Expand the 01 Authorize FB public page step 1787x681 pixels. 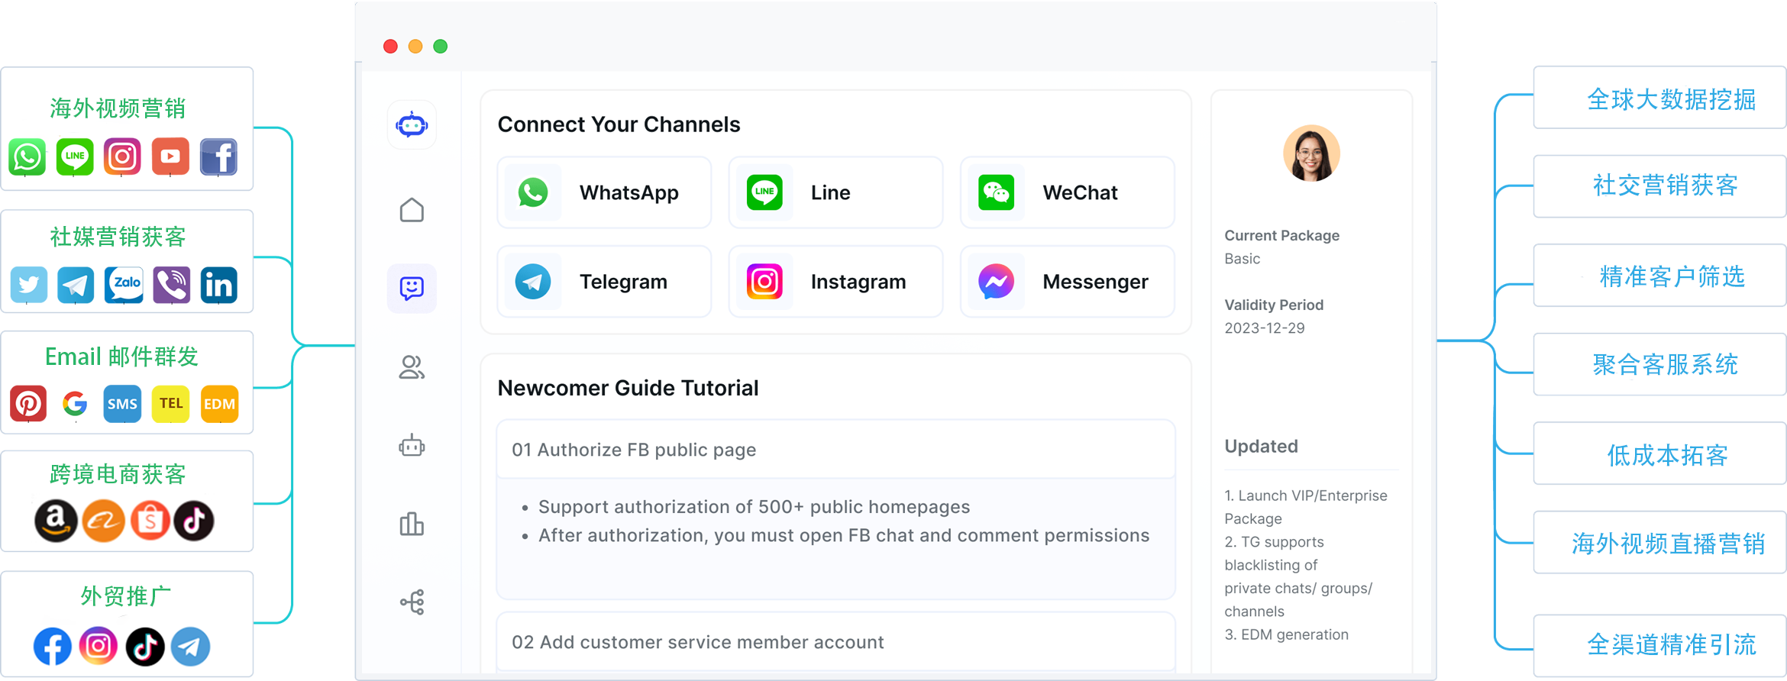click(x=835, y=450)
